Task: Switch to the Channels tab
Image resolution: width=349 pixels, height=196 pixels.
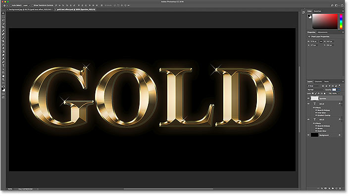Action: 318,81
